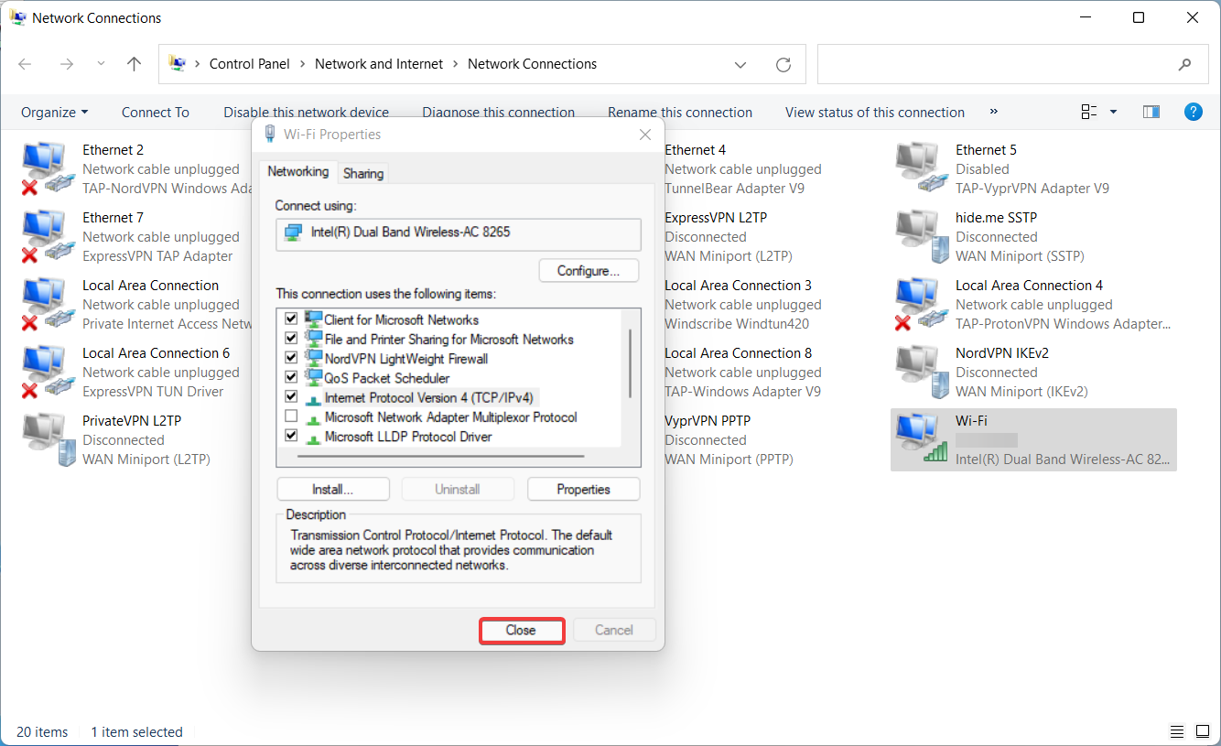The width and height of the screenshot is (1221, 746).
Task: Click the search magnifier icon
Action: coord(1184,64)
